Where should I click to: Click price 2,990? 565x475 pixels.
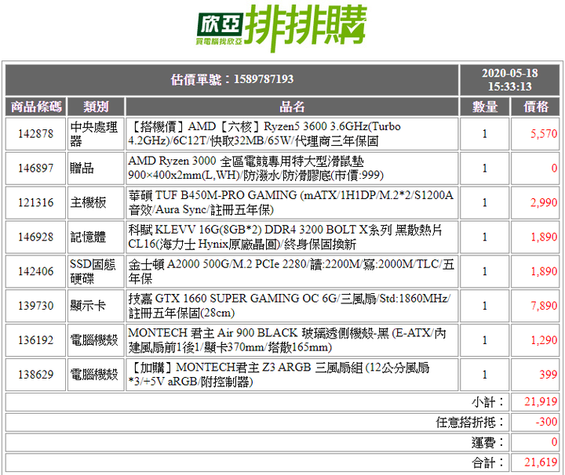(x=544, y=202)
